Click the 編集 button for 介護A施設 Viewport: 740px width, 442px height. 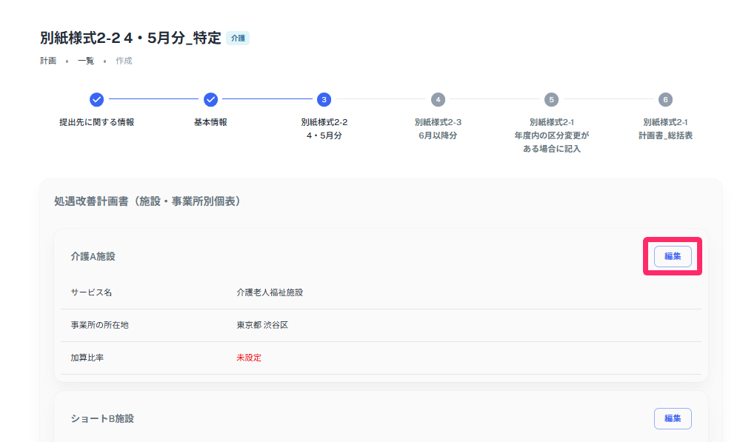pyautogui.click(x=673, y=256)
